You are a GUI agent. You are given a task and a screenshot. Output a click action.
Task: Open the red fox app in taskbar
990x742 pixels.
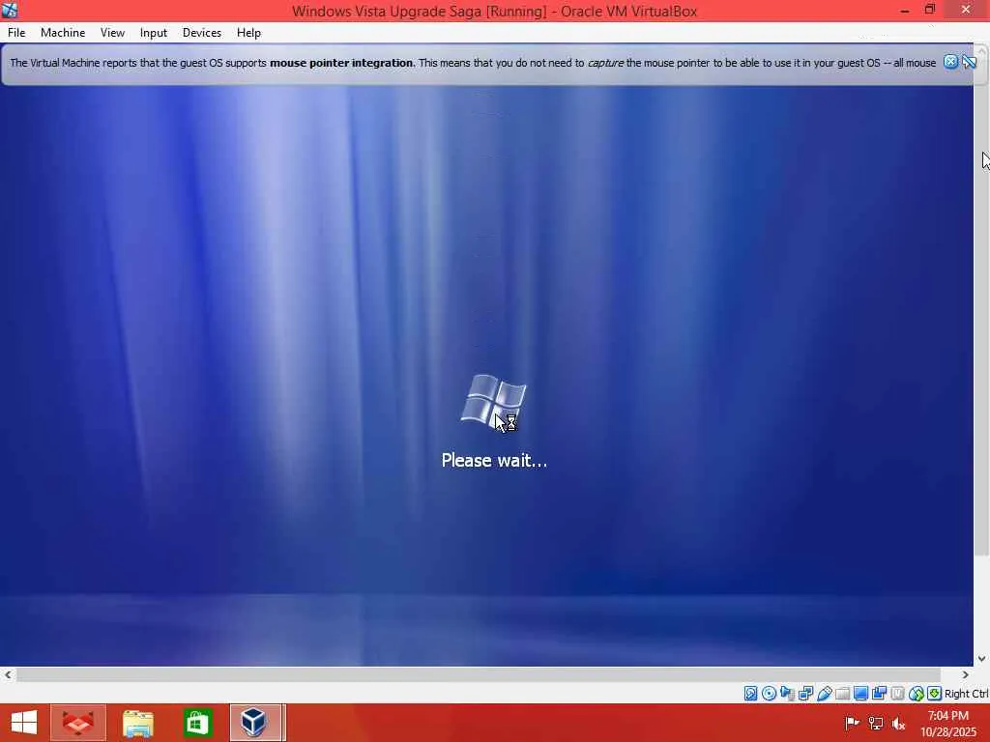pyautogui.click(x=77, y=723)
